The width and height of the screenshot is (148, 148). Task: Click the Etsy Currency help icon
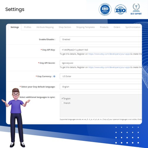[54, 76]
